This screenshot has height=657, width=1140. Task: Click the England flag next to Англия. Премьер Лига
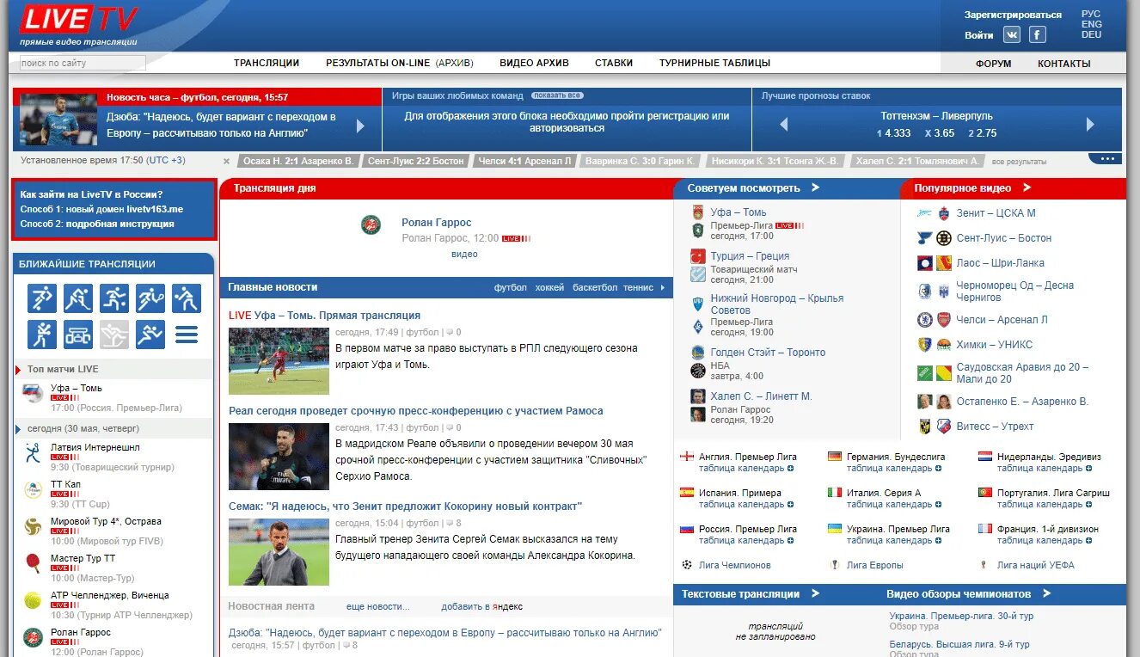pos(687,457)
